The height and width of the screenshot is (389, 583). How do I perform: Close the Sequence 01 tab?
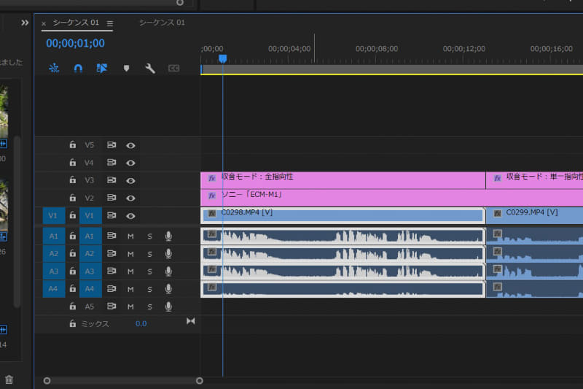[44, 24]
